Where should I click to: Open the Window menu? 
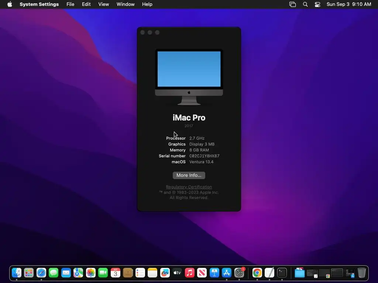point(126,4)
